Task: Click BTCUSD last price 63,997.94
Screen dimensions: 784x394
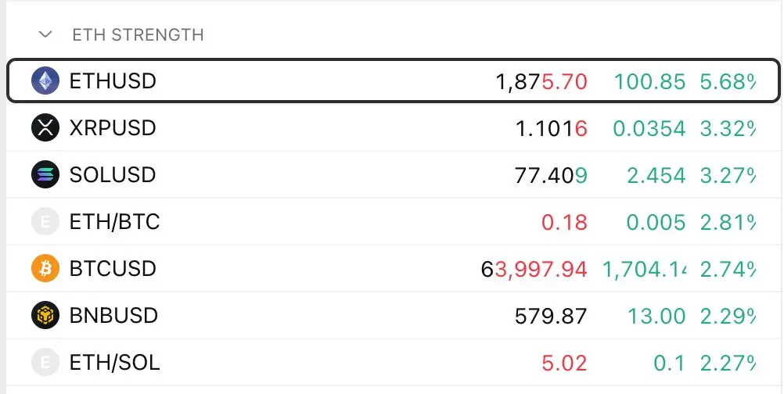Action: (534, 269)
